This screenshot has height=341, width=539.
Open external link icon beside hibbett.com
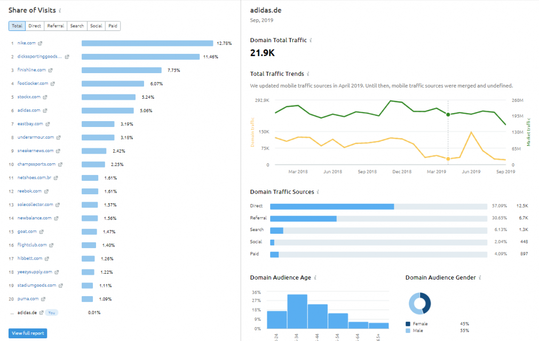click(47, 258)
